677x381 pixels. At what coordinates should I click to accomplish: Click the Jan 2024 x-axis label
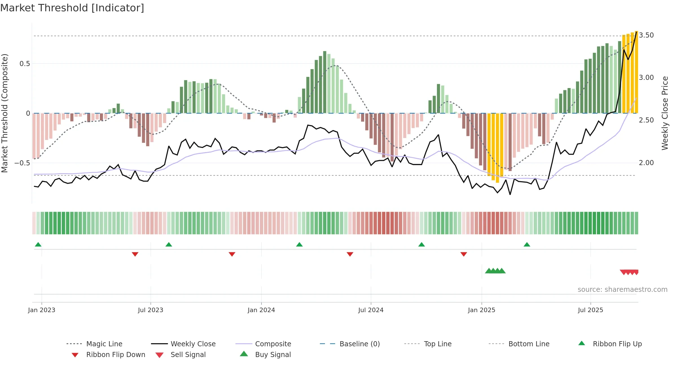pos(261,310)
